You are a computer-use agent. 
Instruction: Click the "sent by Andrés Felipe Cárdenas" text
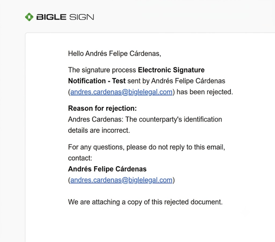coord(176,81)
